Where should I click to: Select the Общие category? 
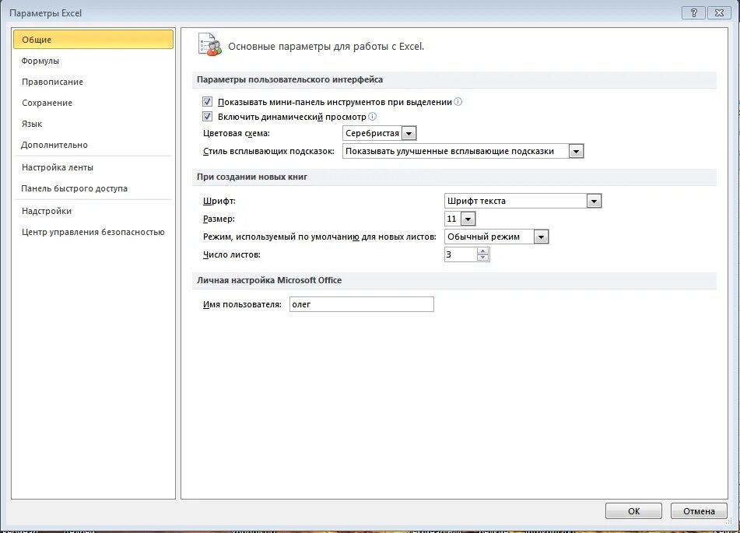(x=93, y=40)
